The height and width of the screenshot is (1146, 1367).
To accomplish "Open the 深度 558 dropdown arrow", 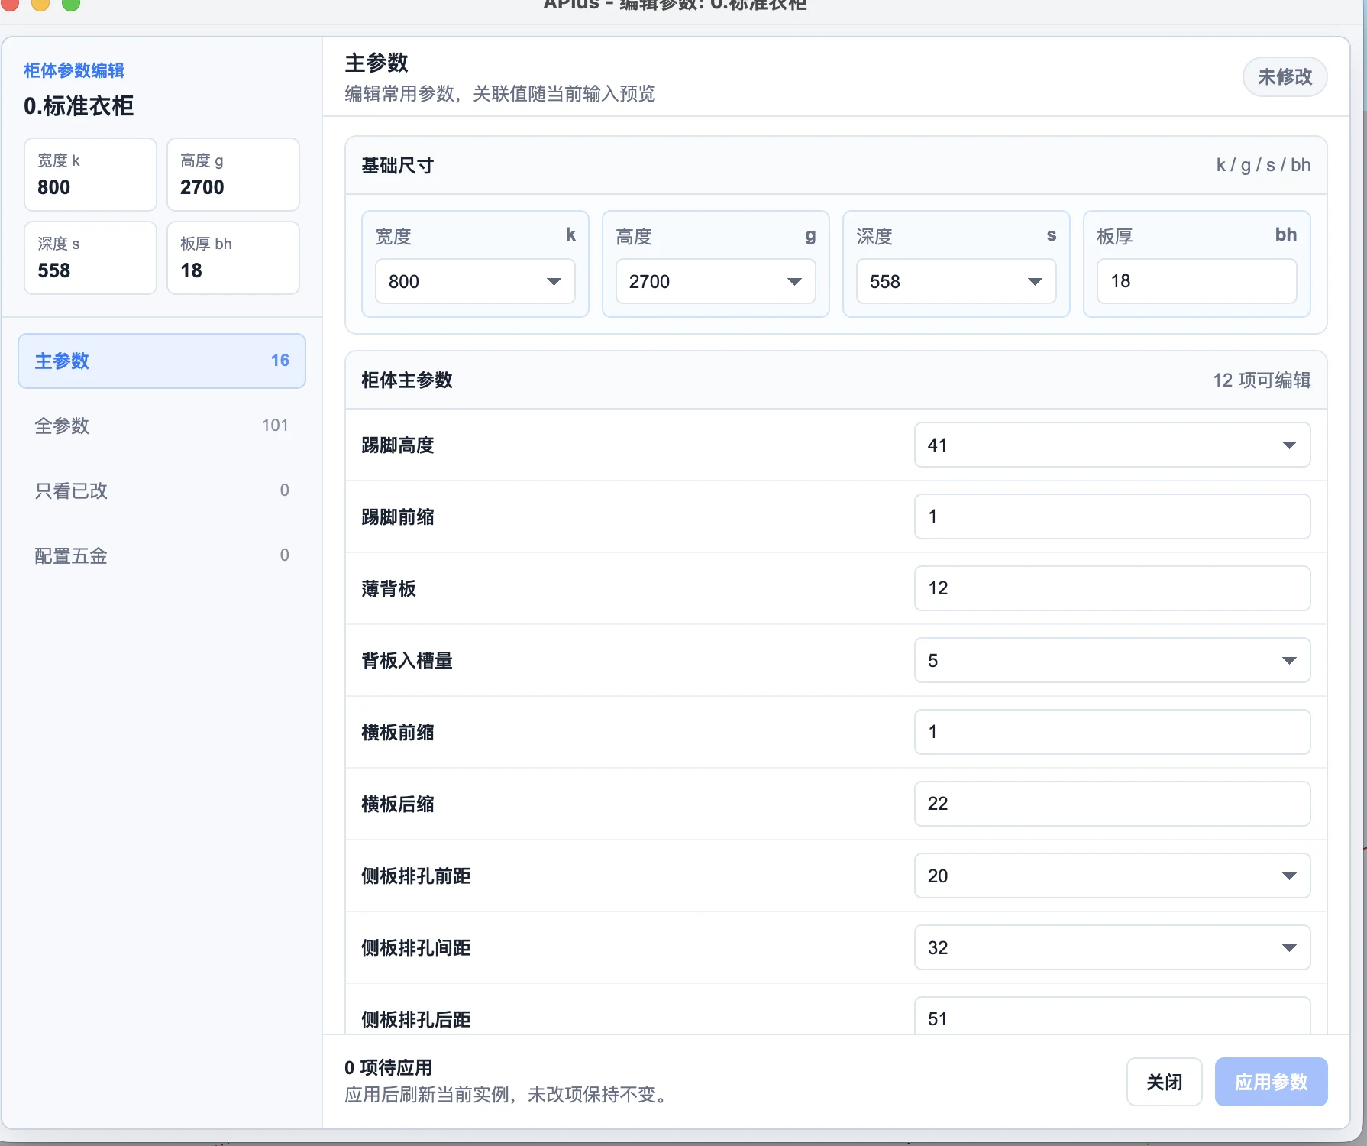I will point(1035,282).
